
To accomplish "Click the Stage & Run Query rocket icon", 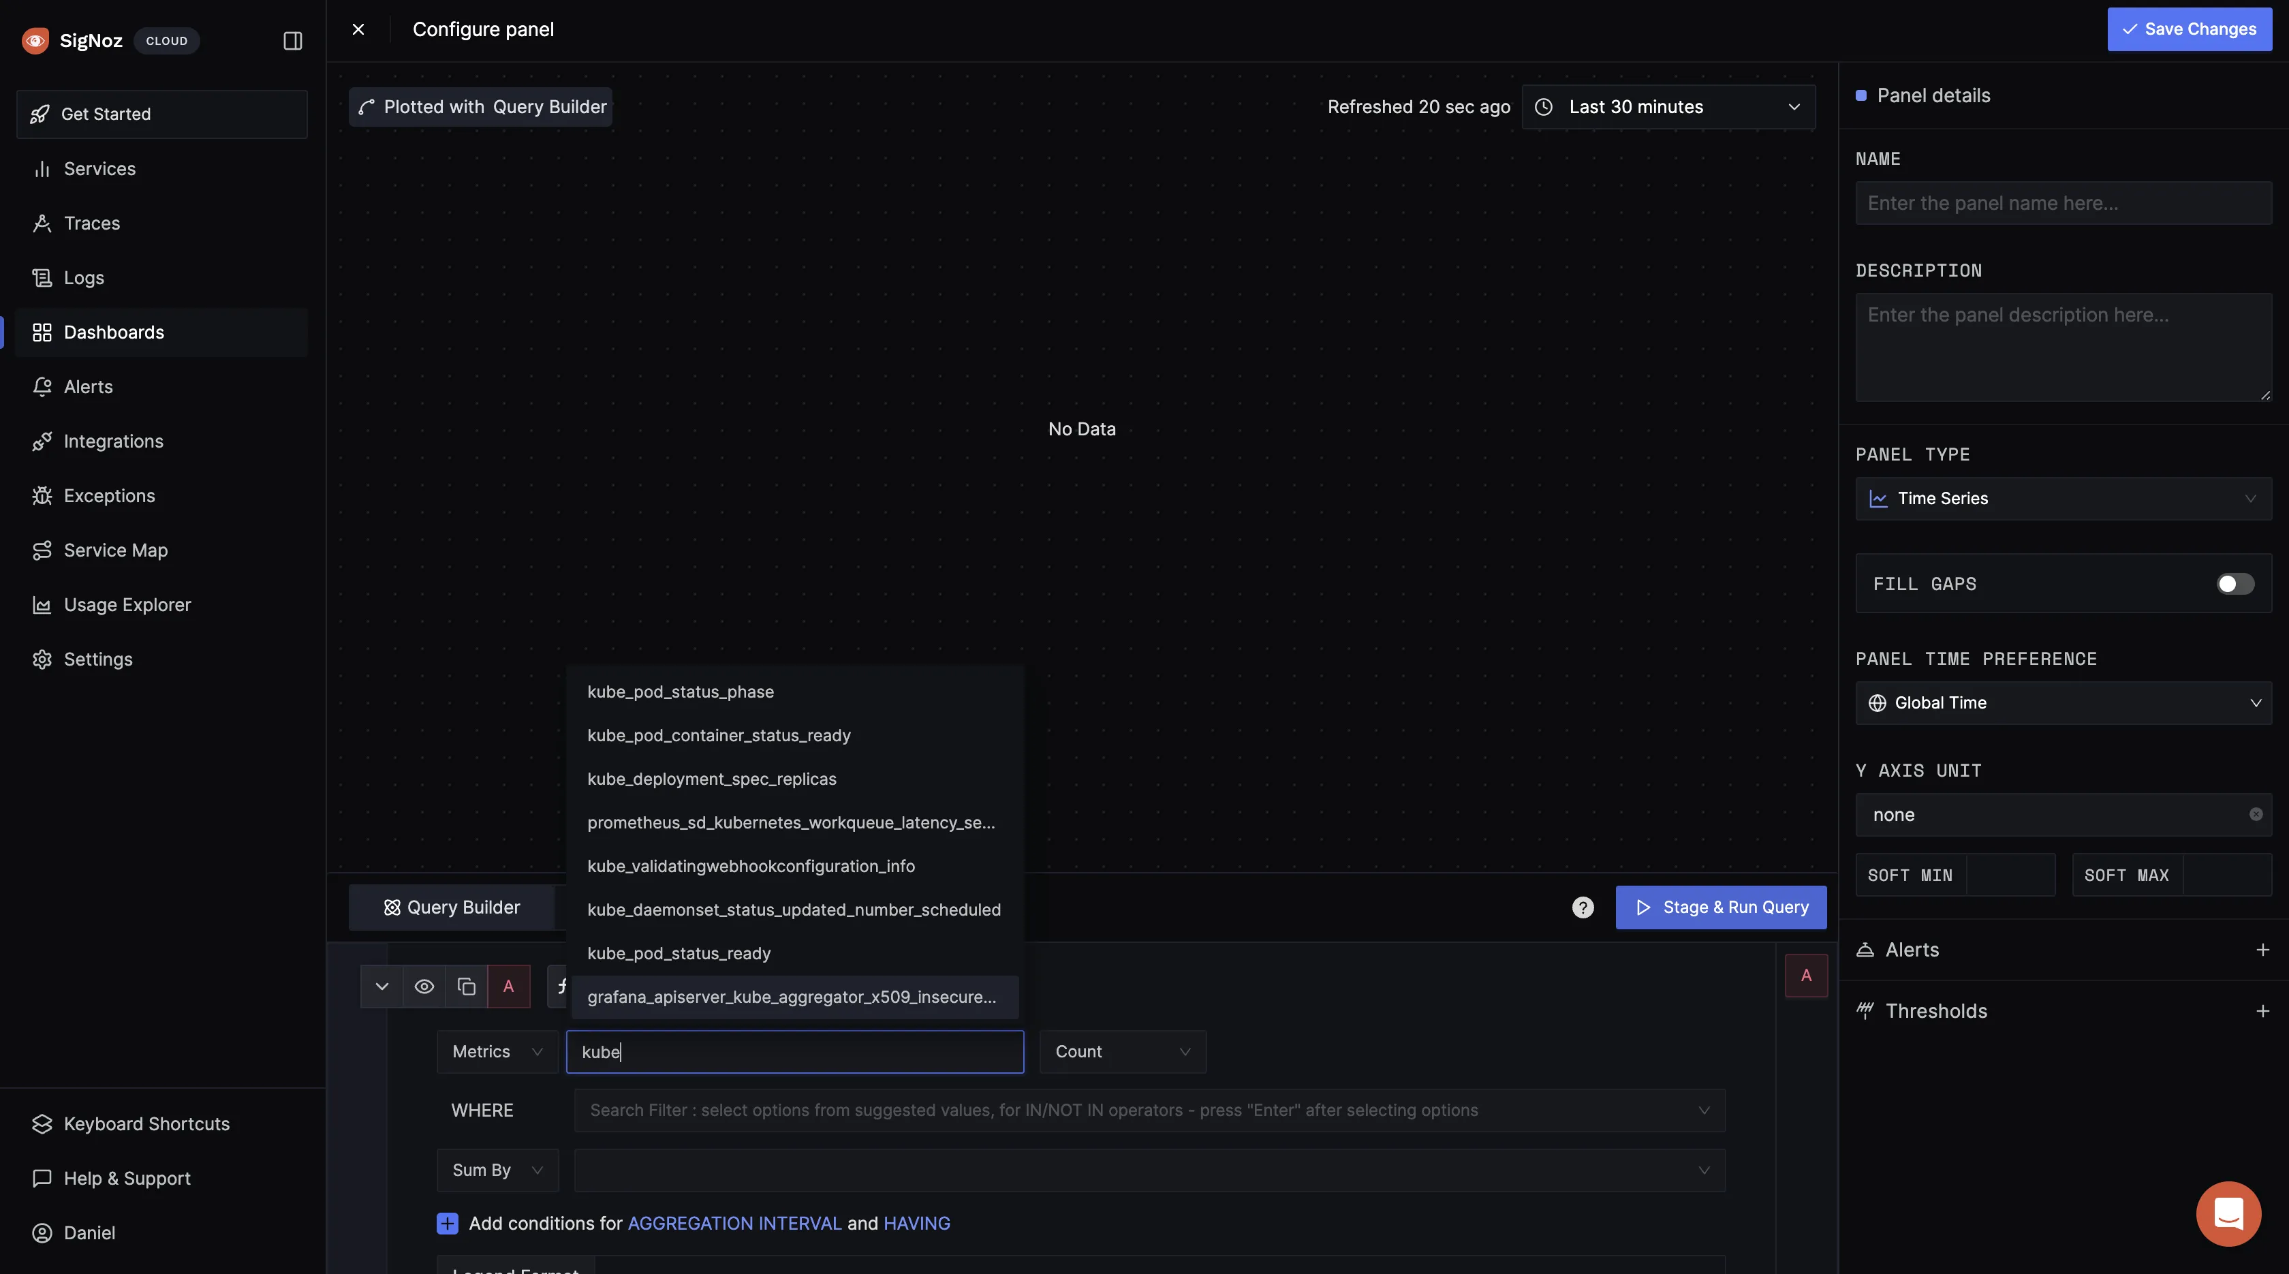I will click(1642, 907).
